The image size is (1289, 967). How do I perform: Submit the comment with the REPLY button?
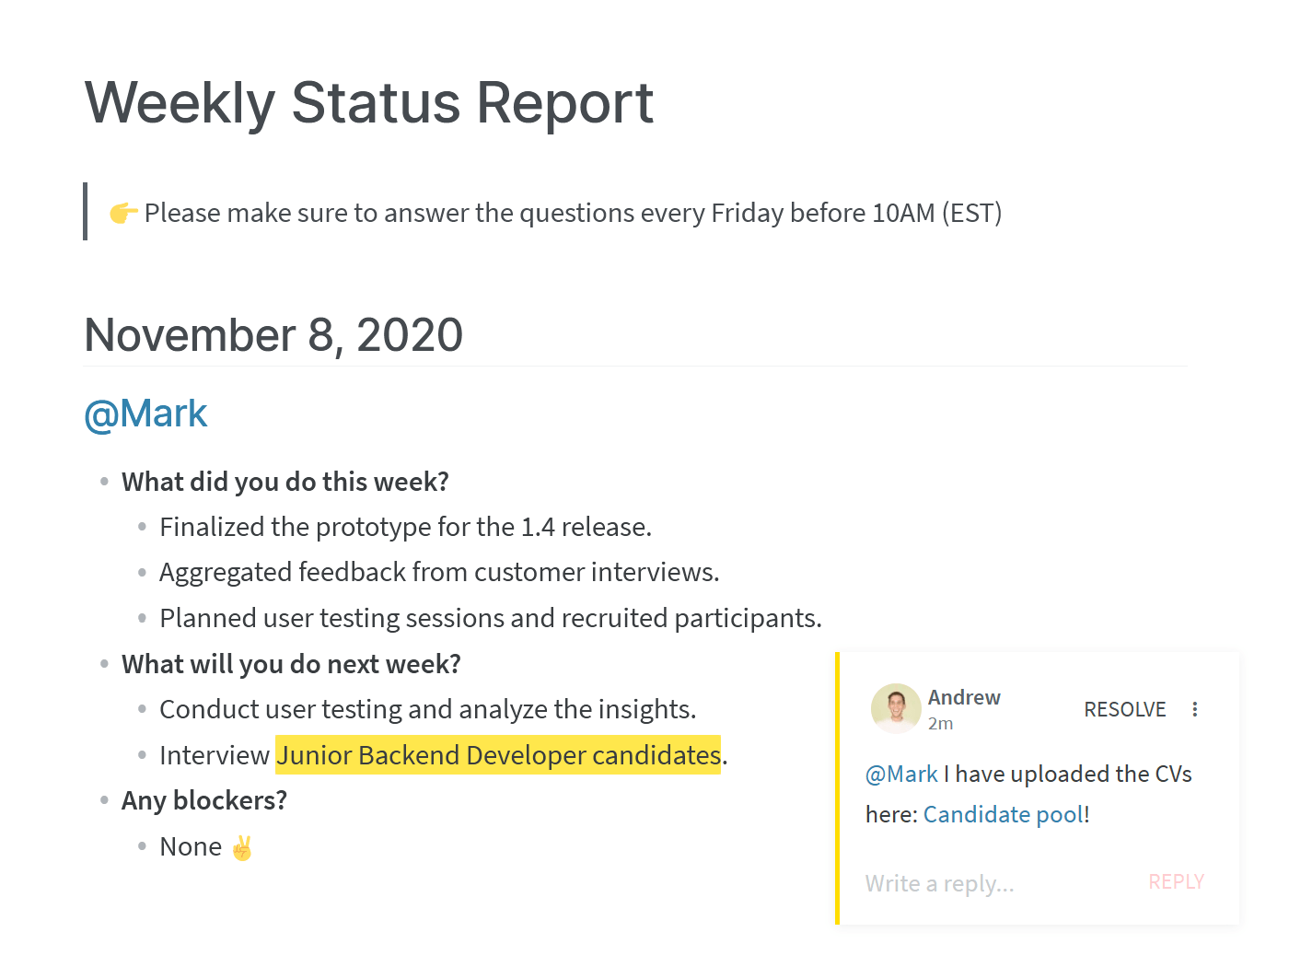[1176, 881]
